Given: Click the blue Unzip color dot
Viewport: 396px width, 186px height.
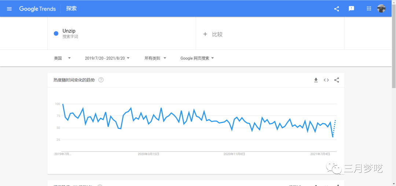Looking at the screenshot, I should [56, 33].
